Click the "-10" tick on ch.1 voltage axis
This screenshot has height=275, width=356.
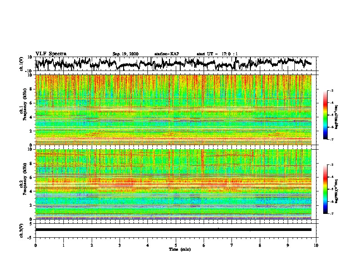pyautogui.click(x=29, y=71)
